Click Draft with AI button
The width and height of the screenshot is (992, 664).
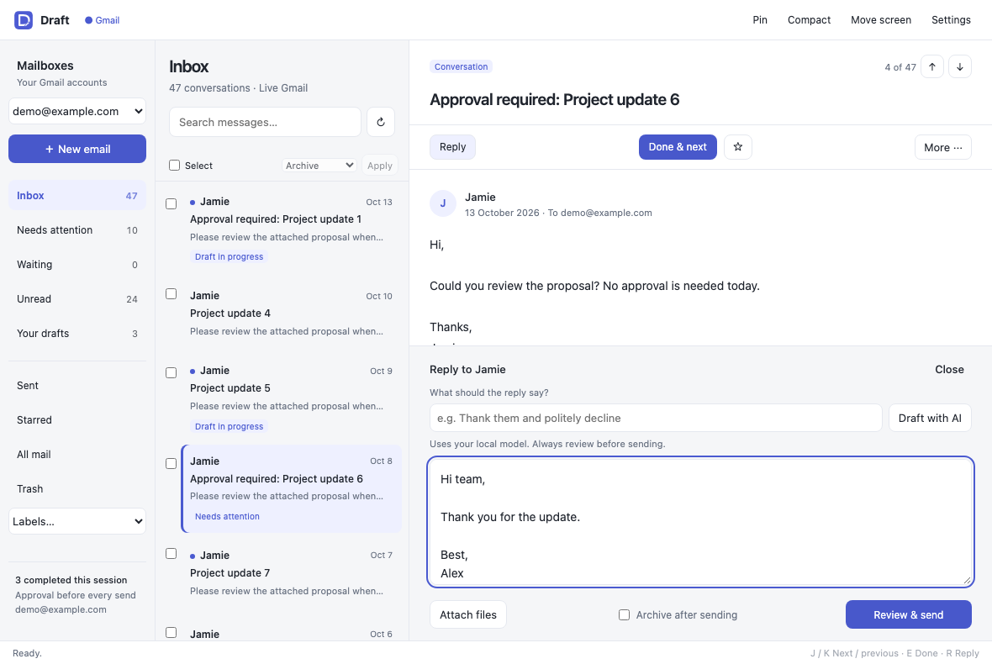pos(930,418)
